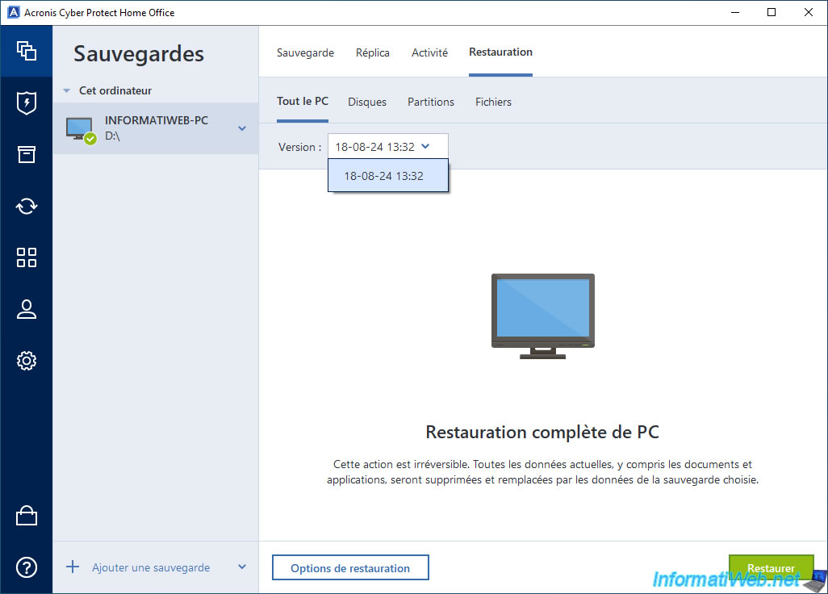Open the Backup section icon in sidebar
The height and width of the screenshot is (594, 828).
tap(27, 51)
